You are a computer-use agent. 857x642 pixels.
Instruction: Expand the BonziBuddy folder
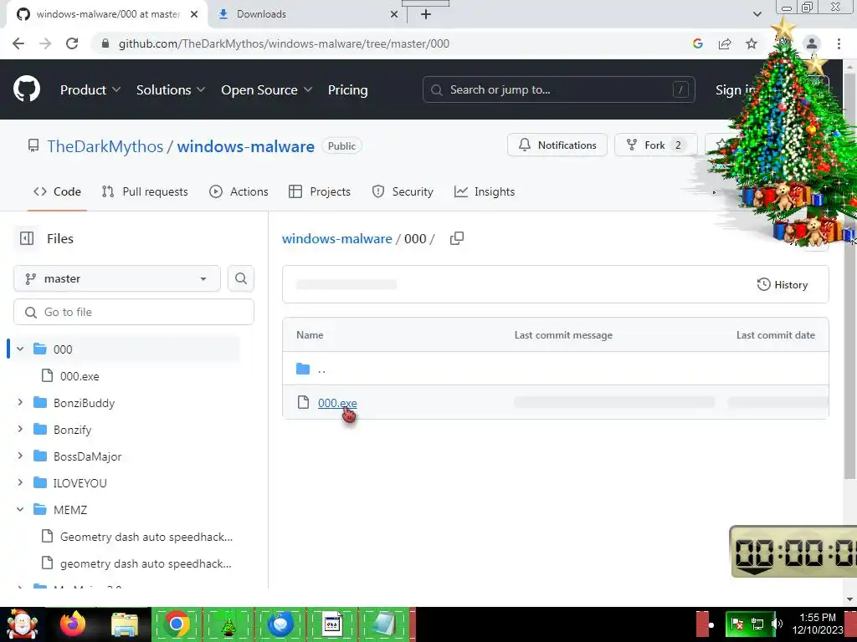[20, 402]
